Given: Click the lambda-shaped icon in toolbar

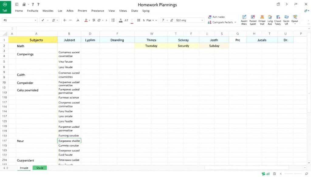Looking at the screenshot, I should click(78, 20).
